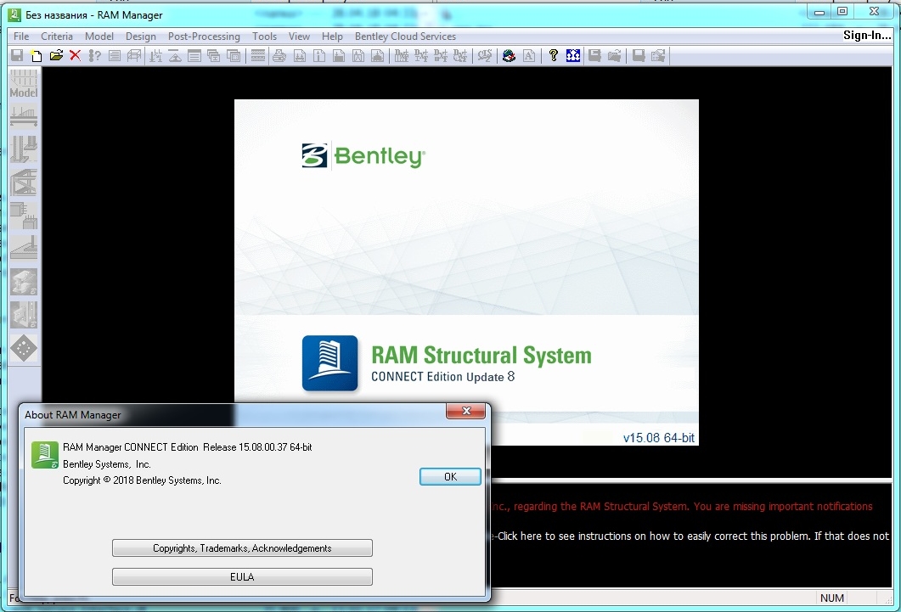Screen dimensions: 901x612
Task: Click the boxed letter A toolbar icon
Action: [529, 56]
